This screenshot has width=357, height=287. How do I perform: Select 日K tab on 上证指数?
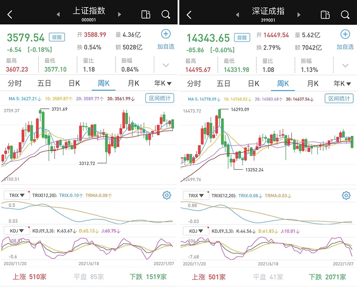[74, 83]
